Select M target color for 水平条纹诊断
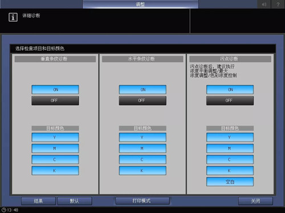The height and width of the screenshot is (213, 285). click(x=142, y=148)
